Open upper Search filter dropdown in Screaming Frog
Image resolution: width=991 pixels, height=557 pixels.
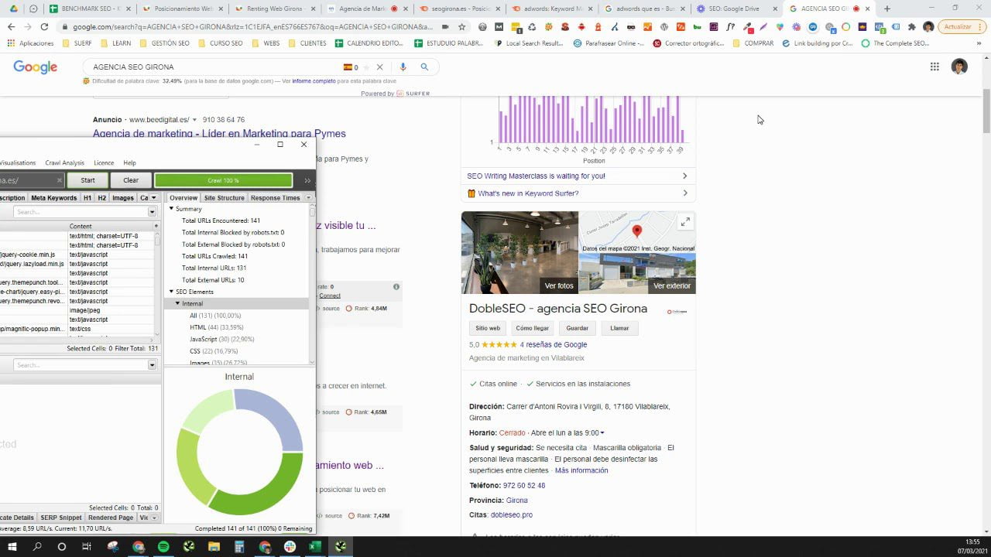(x=153, y=212)
